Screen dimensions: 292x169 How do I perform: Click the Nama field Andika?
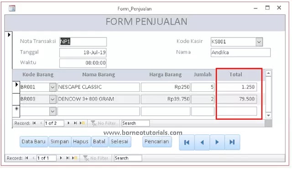[x=240, y=53]
